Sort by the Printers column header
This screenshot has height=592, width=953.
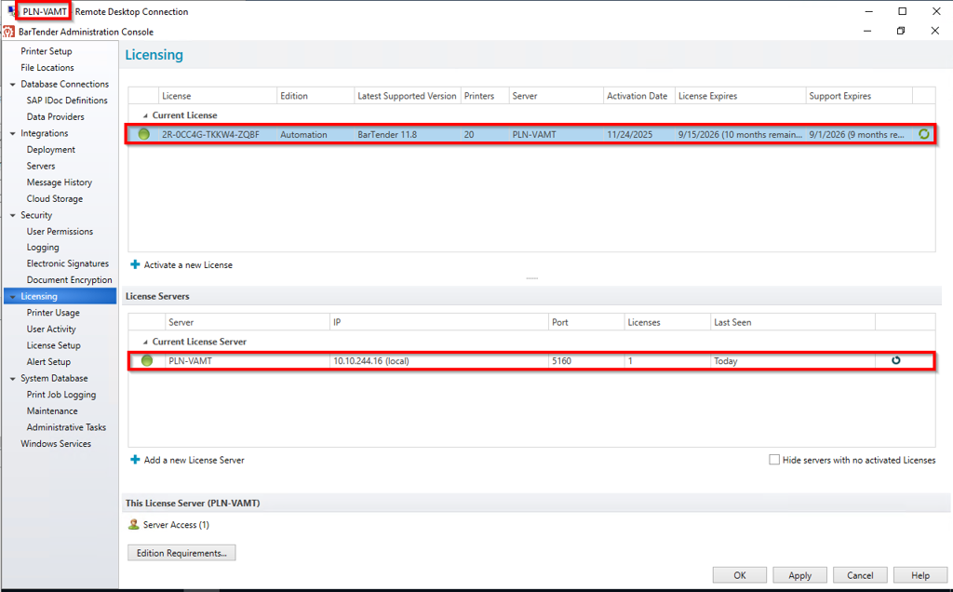pyautogui.click(x=484, y=96)
